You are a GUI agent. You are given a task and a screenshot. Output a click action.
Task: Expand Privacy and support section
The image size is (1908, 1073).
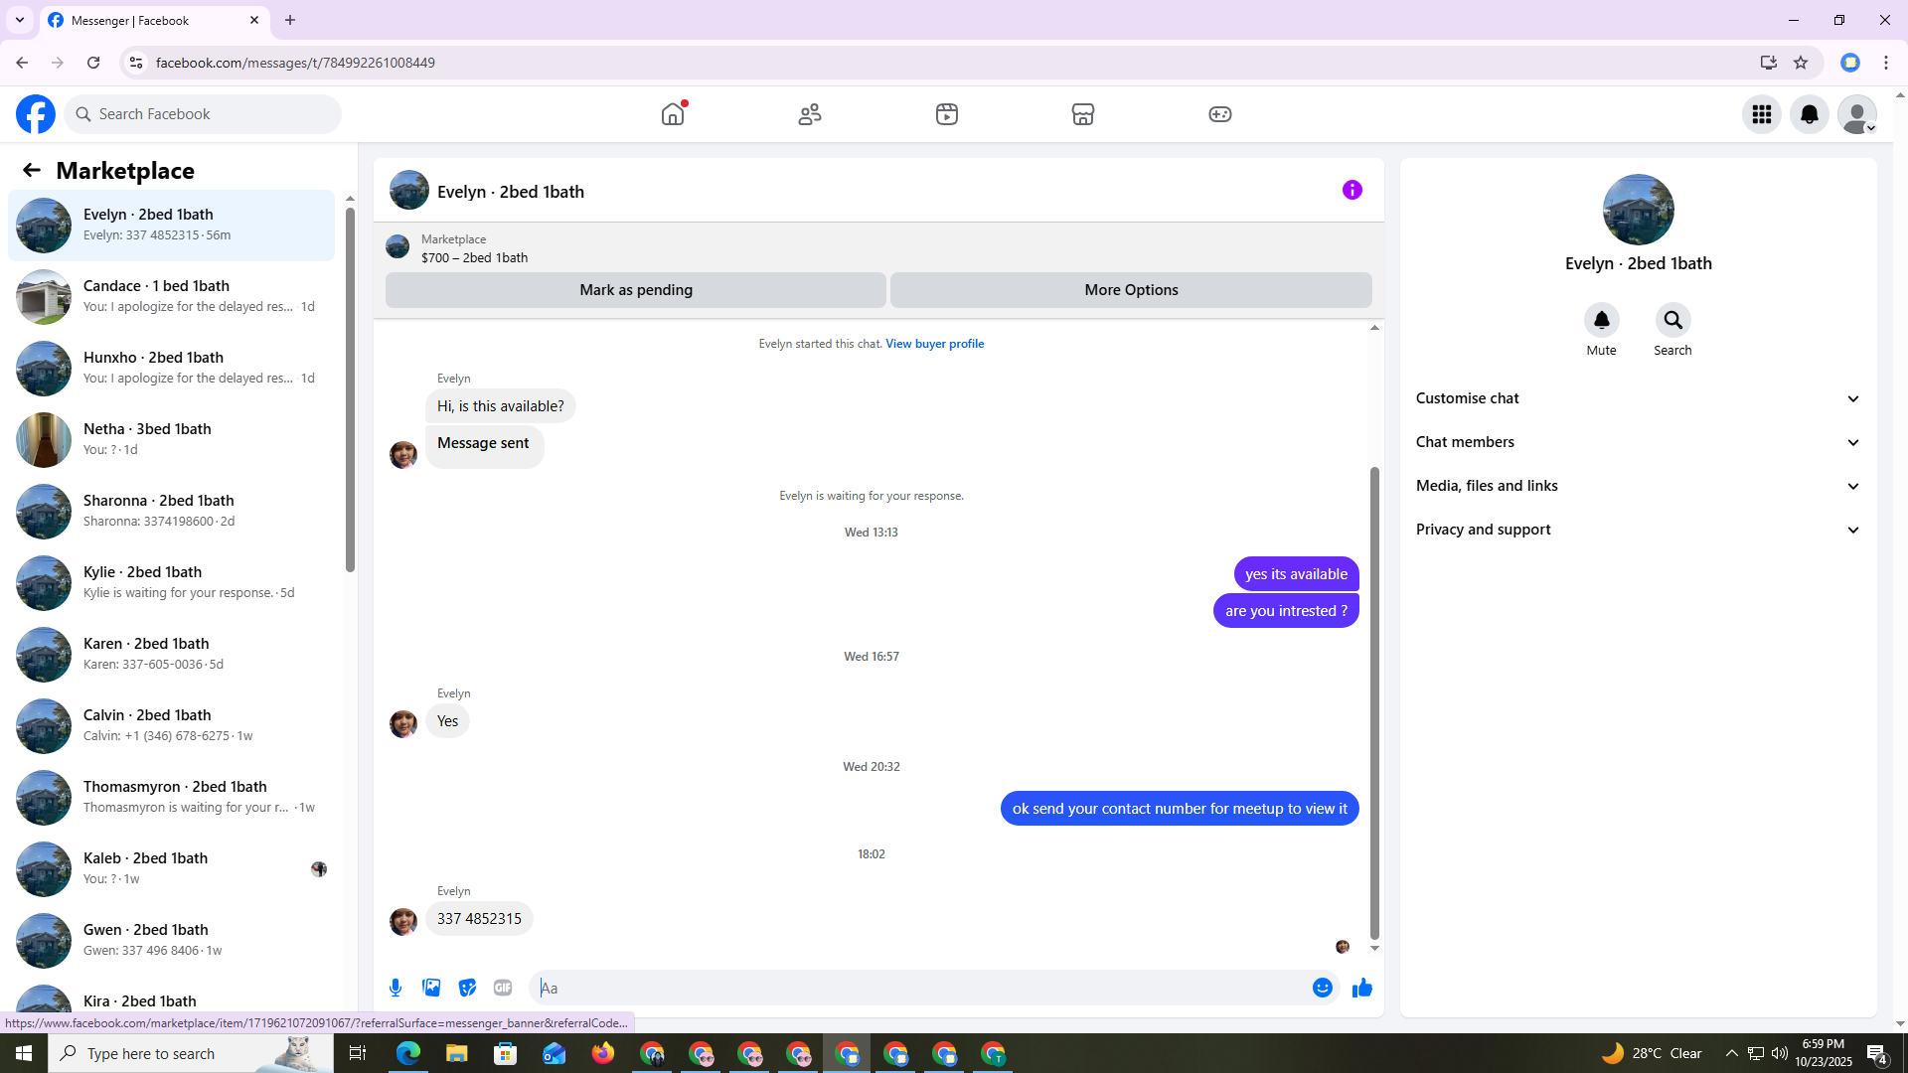click(1638, 530)
